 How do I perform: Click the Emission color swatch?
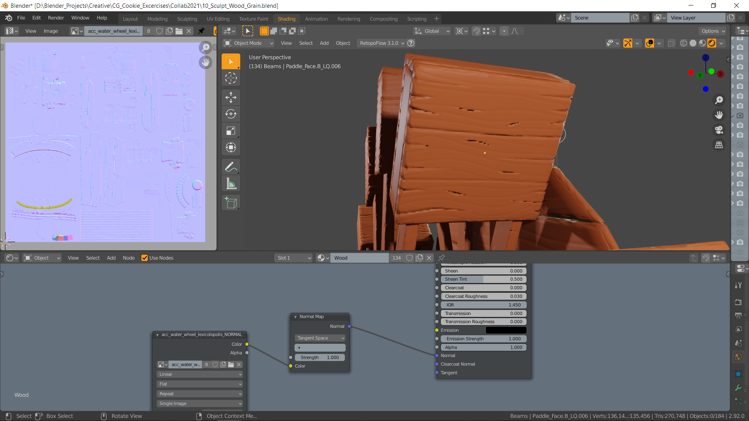click(x=506, y=330)
